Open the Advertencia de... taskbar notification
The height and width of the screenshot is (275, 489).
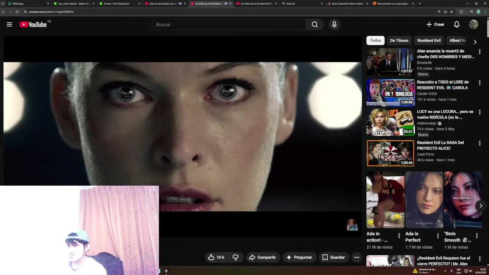(x=424, y=271)
